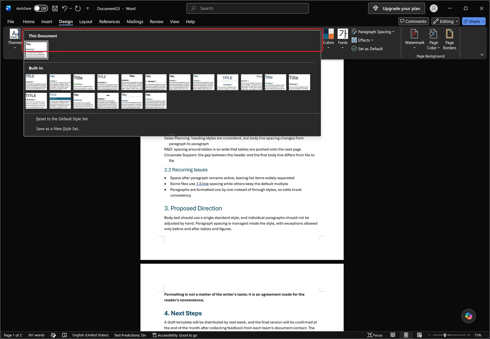Switch to Focus mode
Viewport: 490px width, 339px height.
point(375,335)
